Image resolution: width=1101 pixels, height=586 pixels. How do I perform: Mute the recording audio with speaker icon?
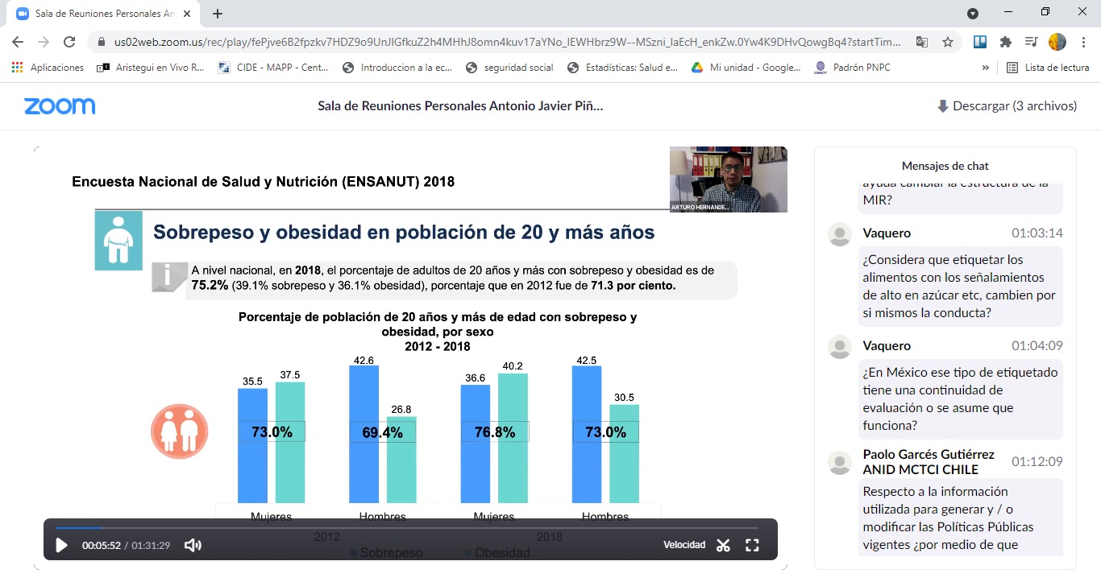(193, 545)
